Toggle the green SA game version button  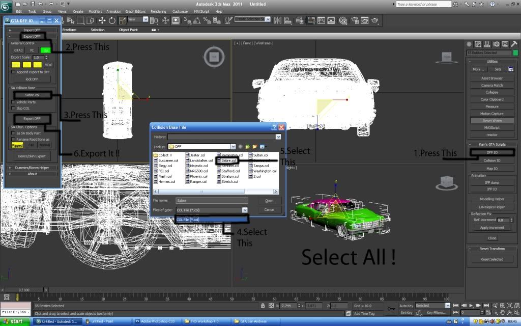pyautogui.click(x=45, y=50)
